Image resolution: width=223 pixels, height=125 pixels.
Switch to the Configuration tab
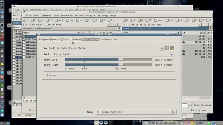(108, 39)
